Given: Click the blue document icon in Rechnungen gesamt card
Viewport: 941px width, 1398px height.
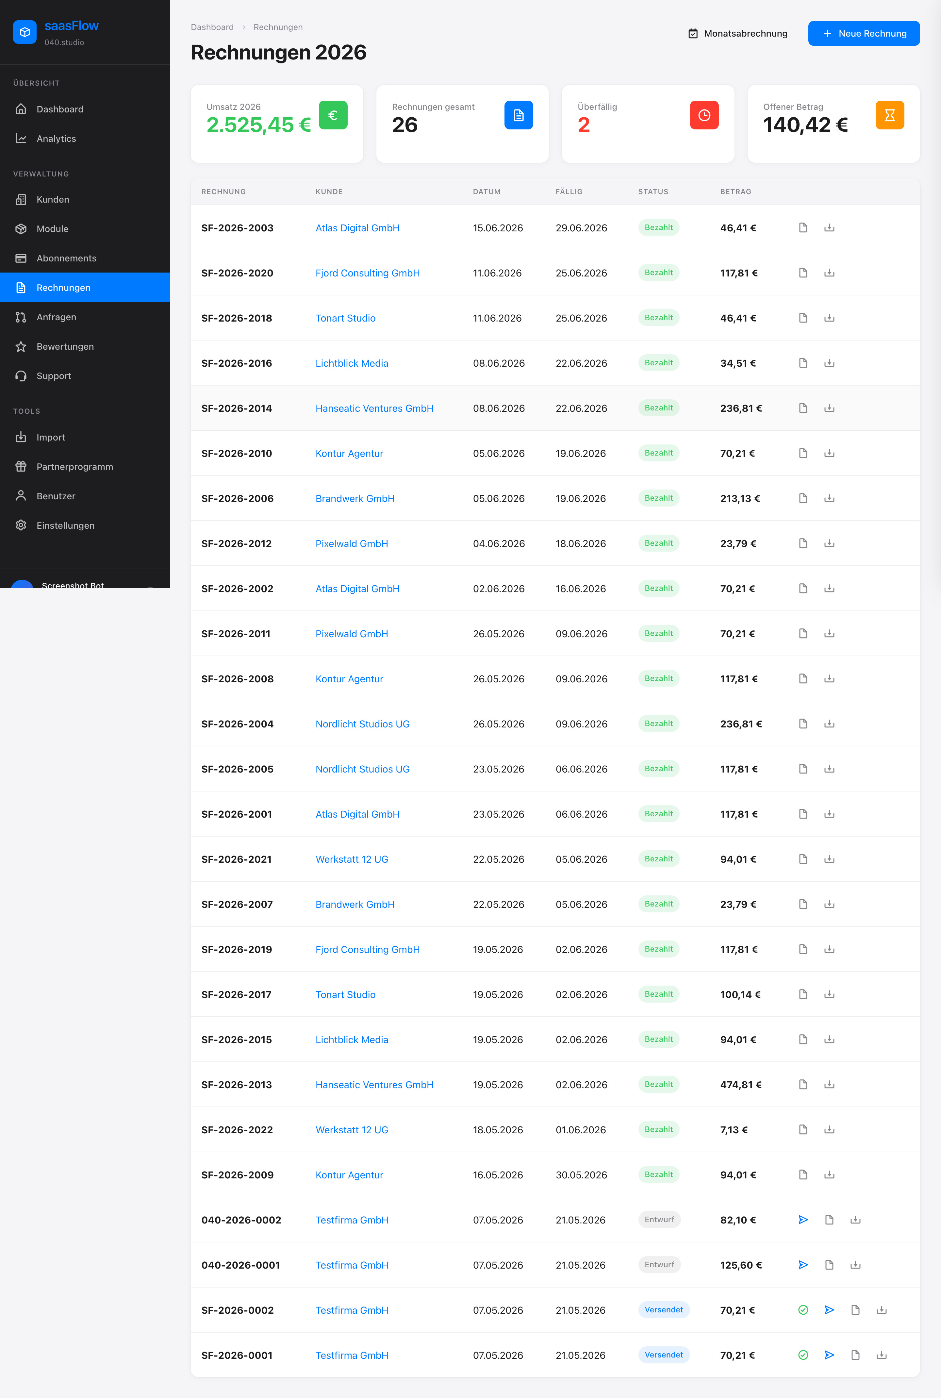Looking at the screenshot, I should pyautogui.click(x=519, y=115).
